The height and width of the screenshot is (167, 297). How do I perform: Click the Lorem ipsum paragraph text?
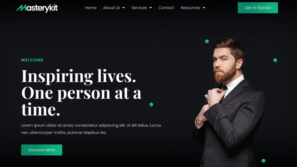91,129
